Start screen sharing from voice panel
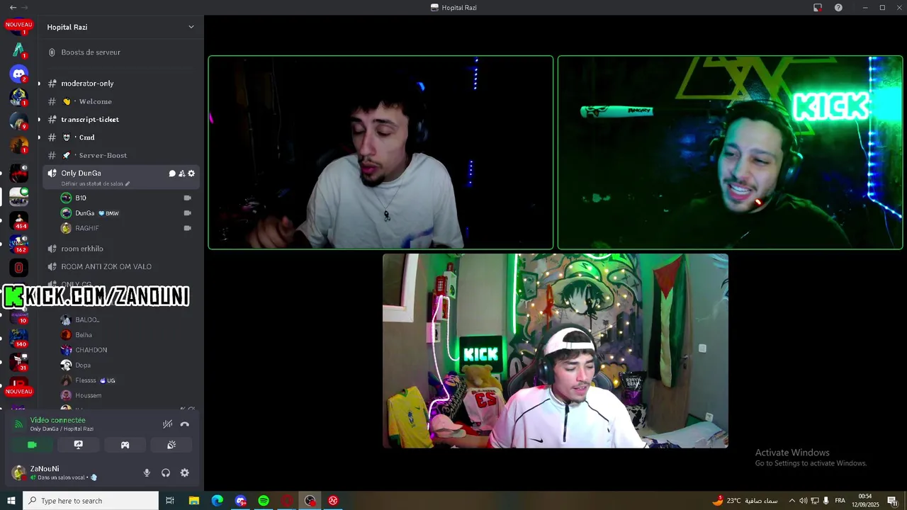Image resolution: width=907 pixels, height=510 pixels. [79, 445]
